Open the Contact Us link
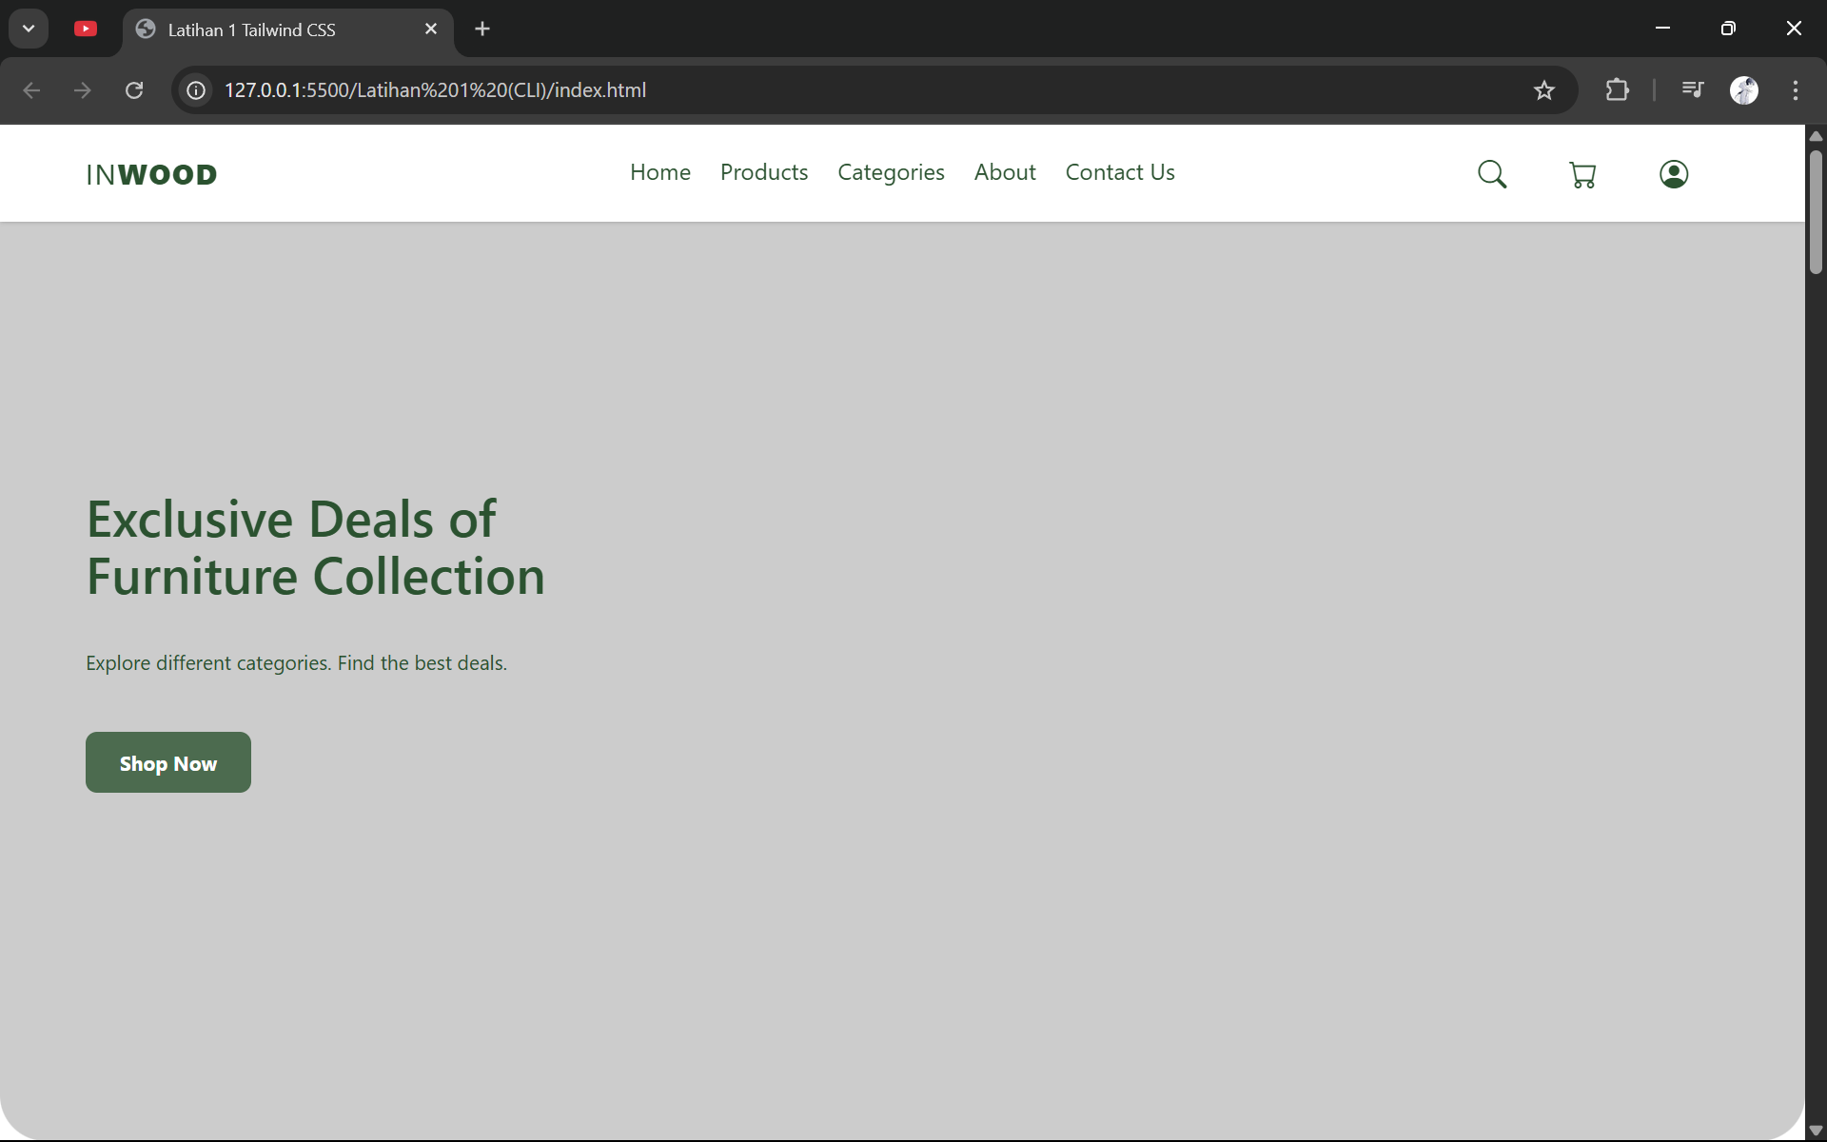Image resolution: width=1827 pixels, height=1142 pixels. [1120, 172]
